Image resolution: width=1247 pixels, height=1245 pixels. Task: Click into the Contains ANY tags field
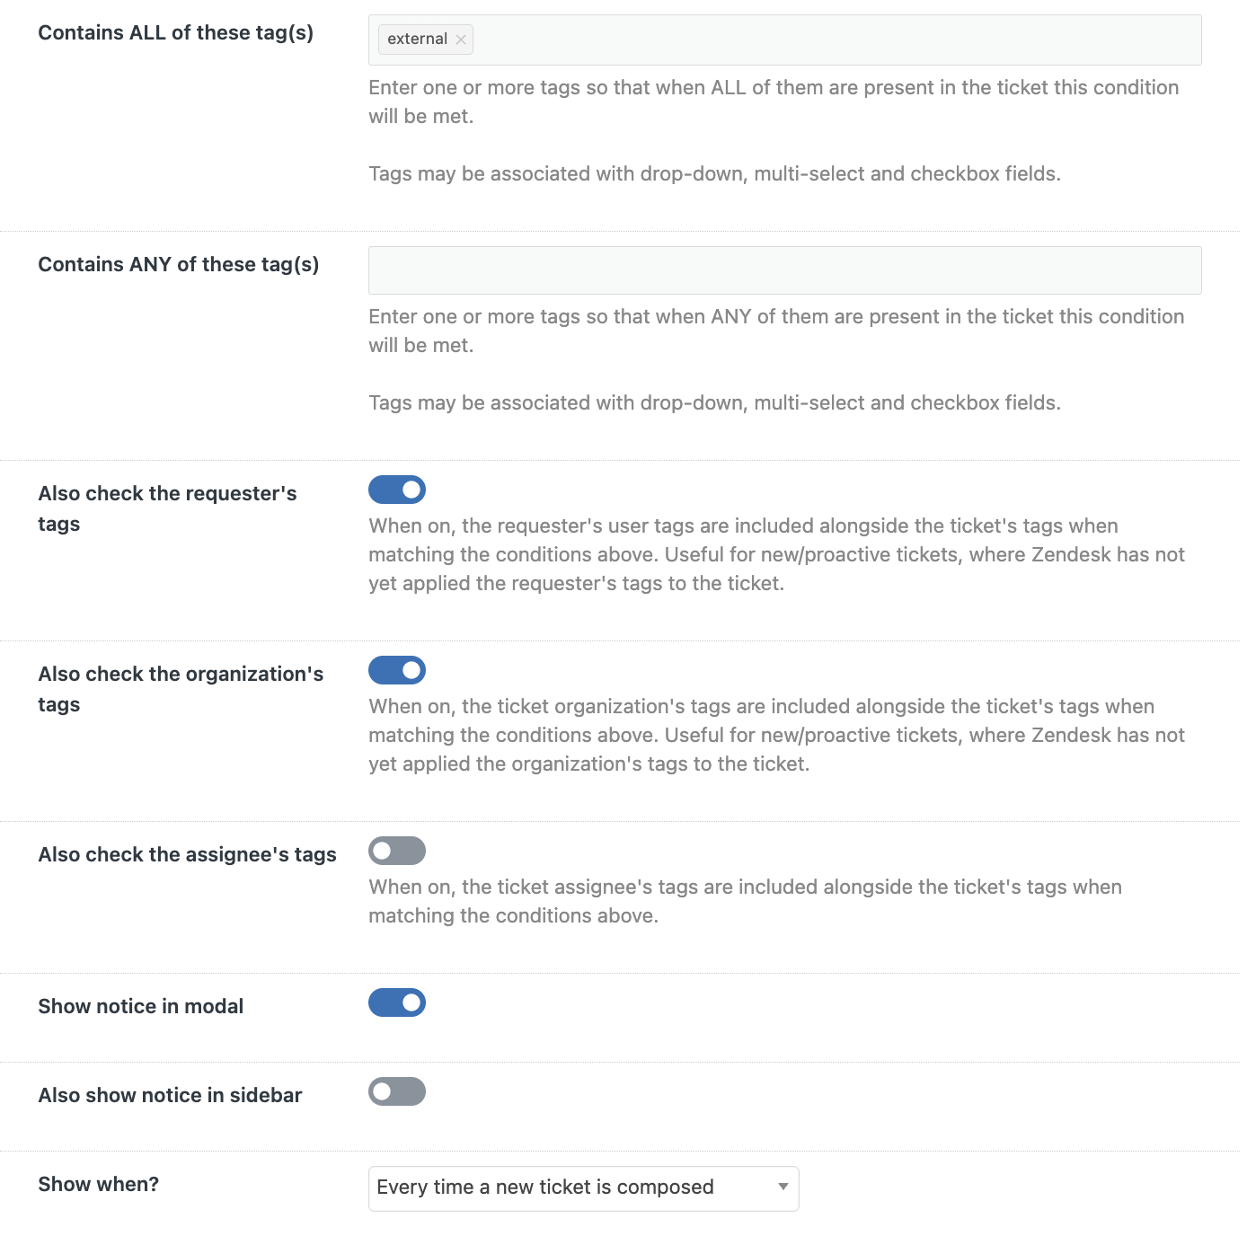(x=784, y=270)
